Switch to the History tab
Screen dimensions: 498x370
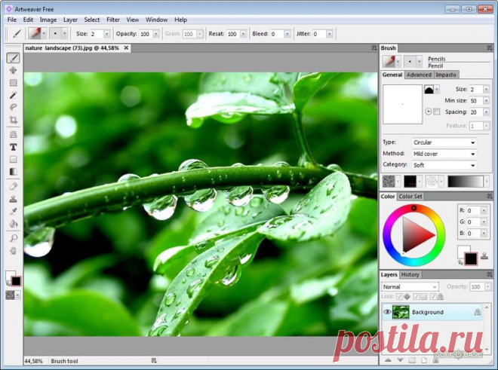410,275
